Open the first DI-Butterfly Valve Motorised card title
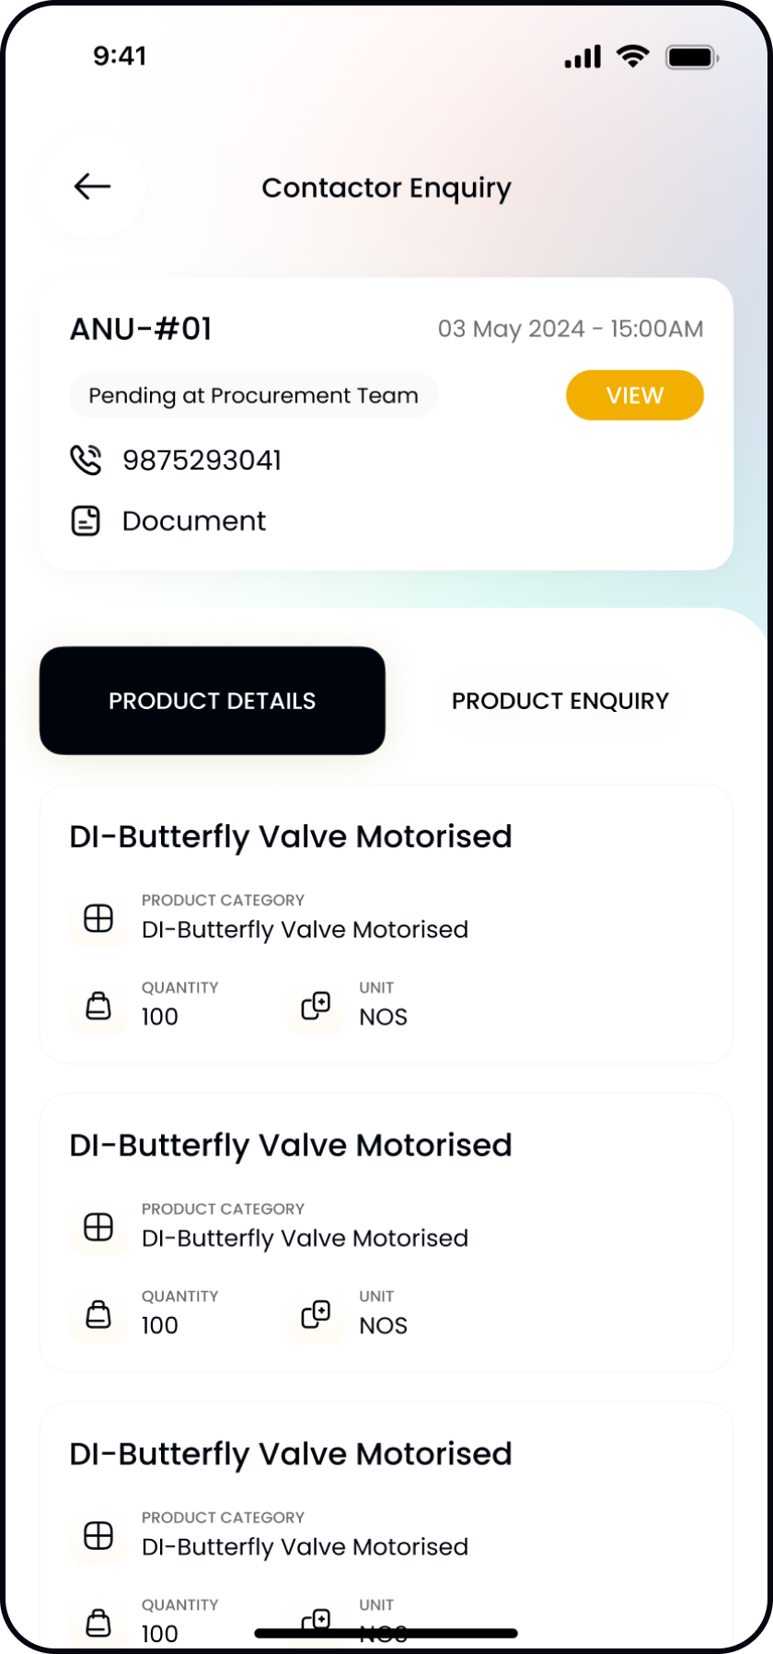Screen dimensions: 773x1654 coord(291,837)
